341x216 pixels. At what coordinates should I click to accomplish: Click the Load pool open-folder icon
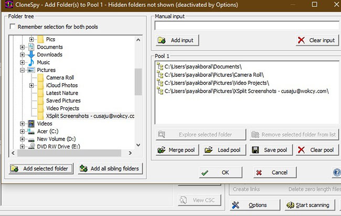(209, 150)
